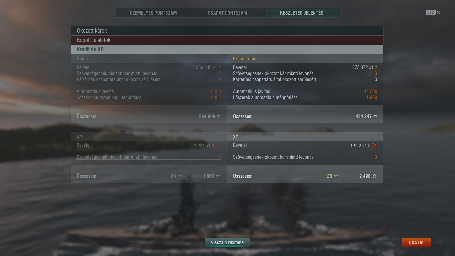Click the credit icon beside 284 098
The image size is (455, 256).
[x=219, y=116]
